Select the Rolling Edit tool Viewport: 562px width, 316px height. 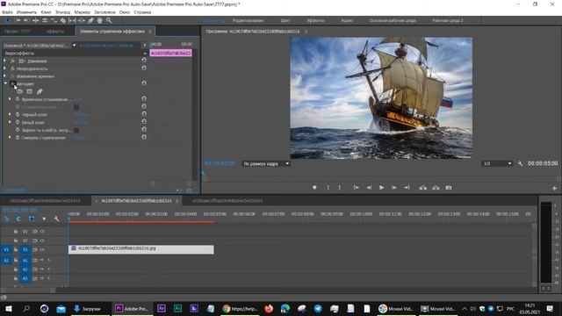(x=45, y=21)
